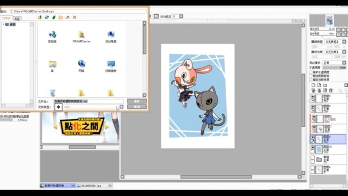
Task: Create a new layer folder in layer panel
Action: click(325, 85)
